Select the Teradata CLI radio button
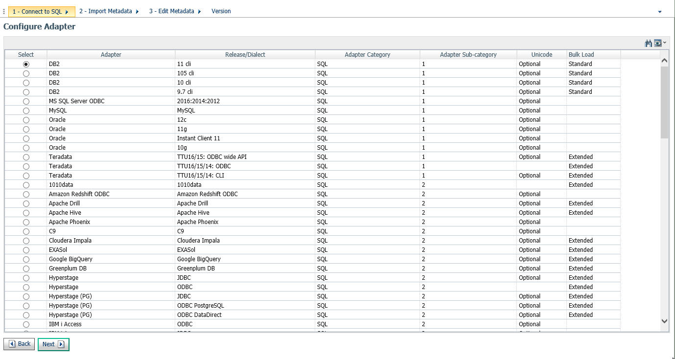Viewport: 675px width, 359px height. click(x=26, y=176)
